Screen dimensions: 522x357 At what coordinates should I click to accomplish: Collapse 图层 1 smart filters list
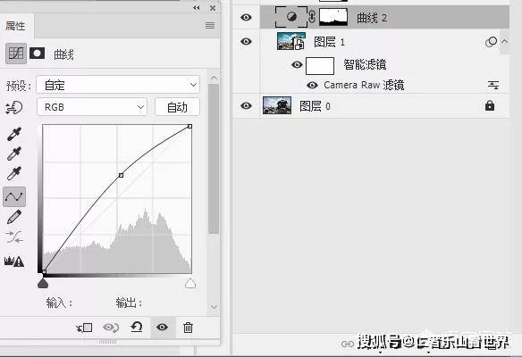coord(504,42)
